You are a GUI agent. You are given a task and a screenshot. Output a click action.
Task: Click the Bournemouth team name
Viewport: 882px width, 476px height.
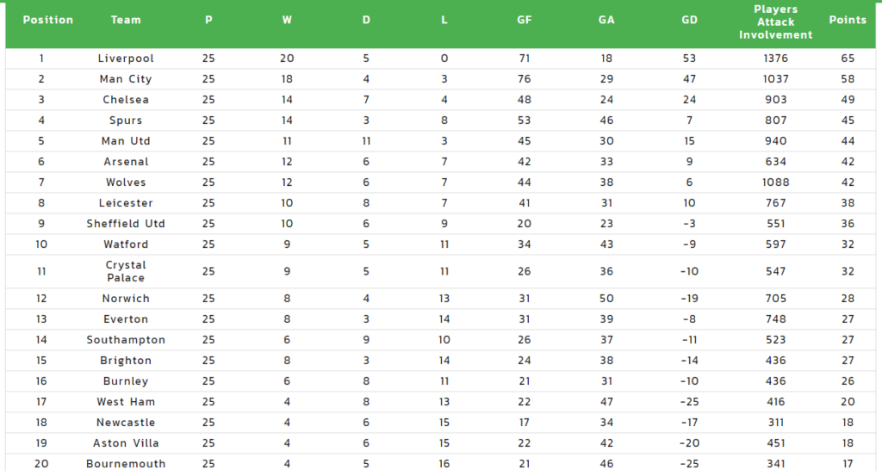pyautogui.click(x=126, y=464)
